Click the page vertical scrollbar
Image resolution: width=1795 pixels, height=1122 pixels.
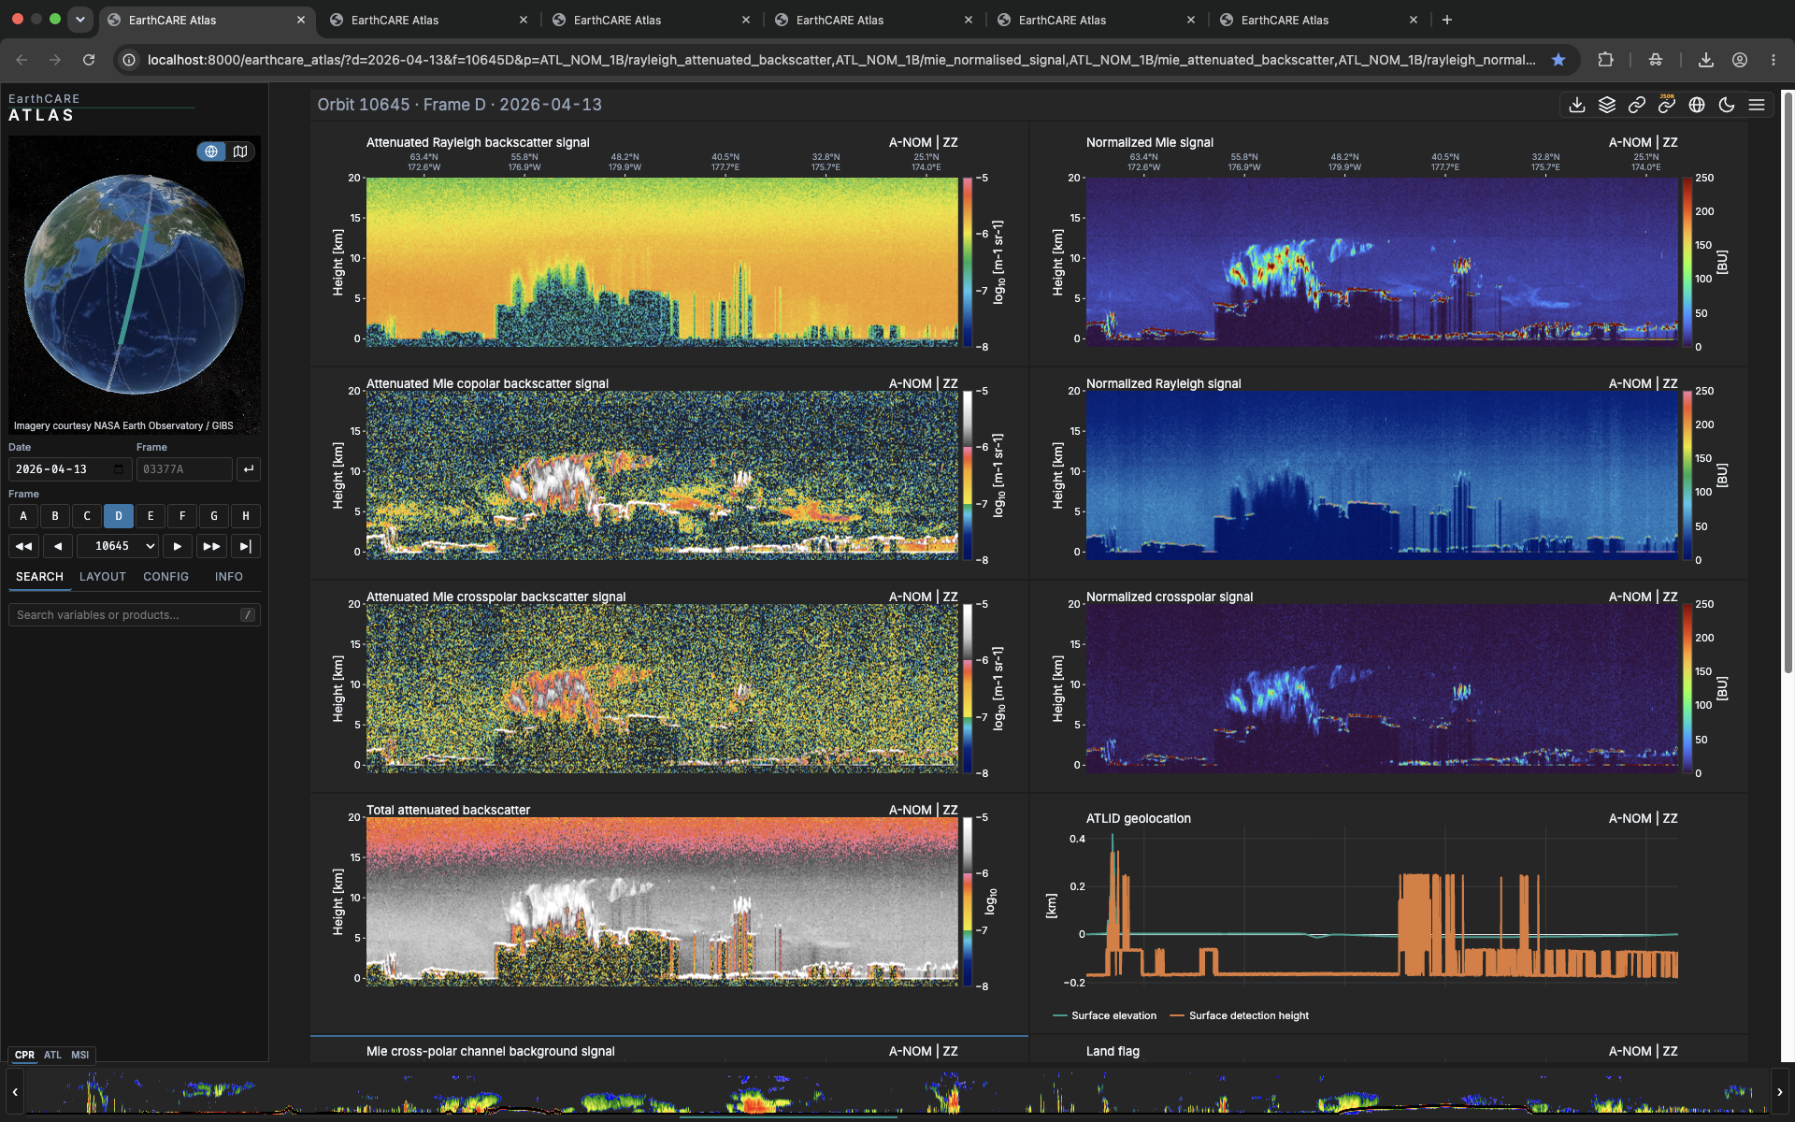coord(1788,381)
